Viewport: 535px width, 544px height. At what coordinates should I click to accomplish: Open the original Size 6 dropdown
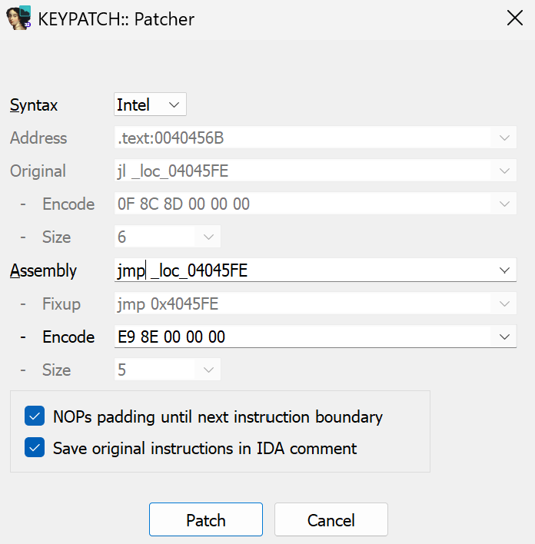(168, 237)
